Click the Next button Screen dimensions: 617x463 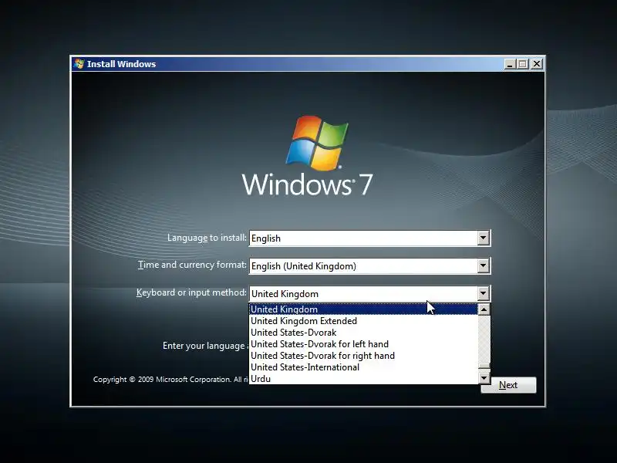[x=508, y=384]
